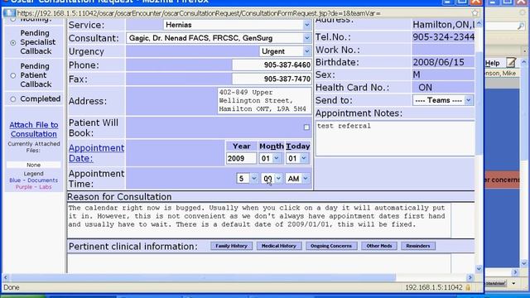Open the appointment Month dropdown

coord(270,158)
